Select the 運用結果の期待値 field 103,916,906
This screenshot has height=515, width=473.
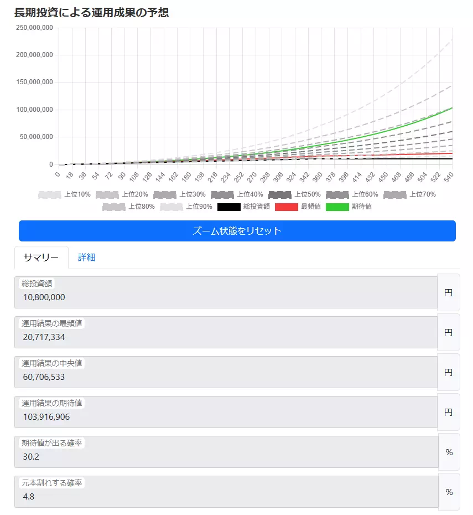[x=226, y=412]
